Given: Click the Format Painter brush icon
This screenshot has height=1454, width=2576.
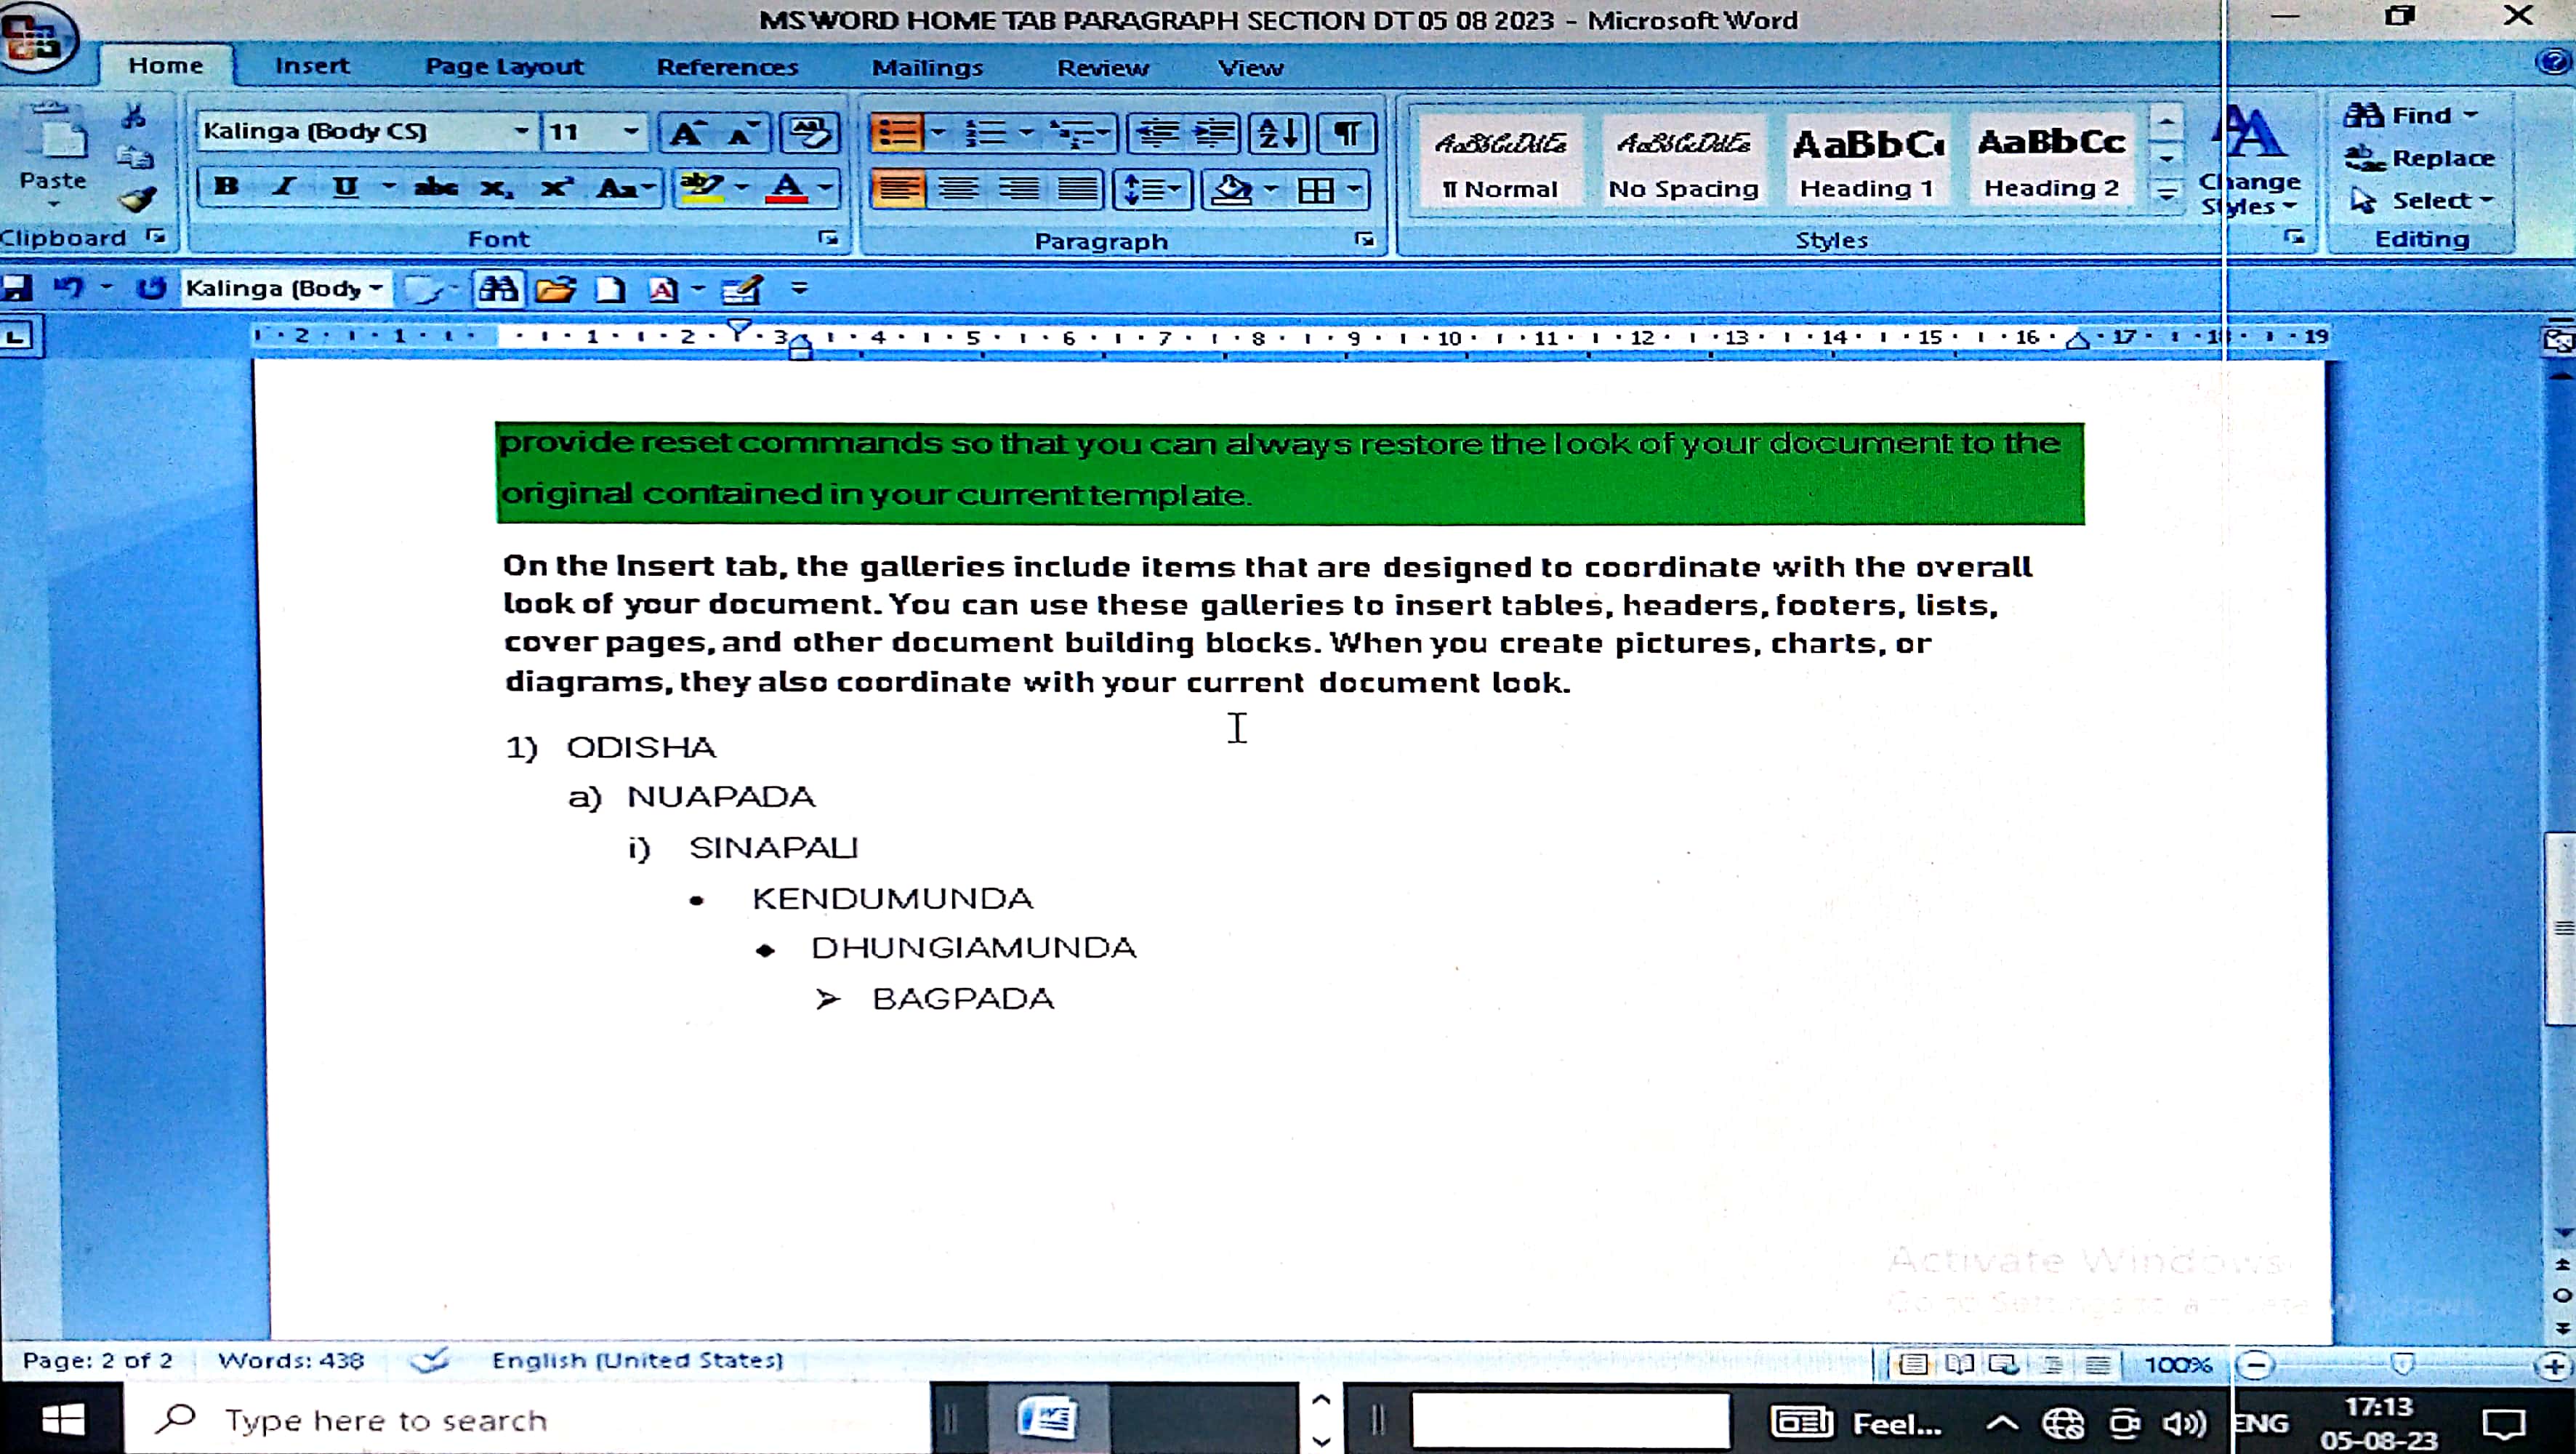Looking at the screenshot, I should pos(137,200).
